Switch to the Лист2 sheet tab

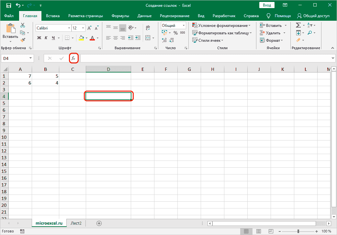click(x=76, y=223)
